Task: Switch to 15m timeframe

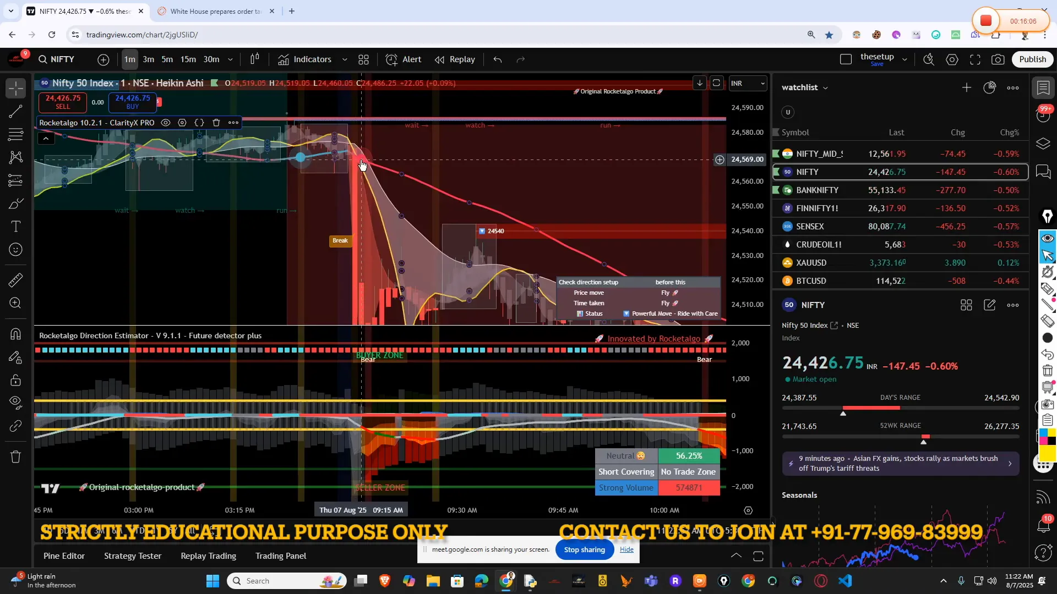Action: (x=188, y=59)
